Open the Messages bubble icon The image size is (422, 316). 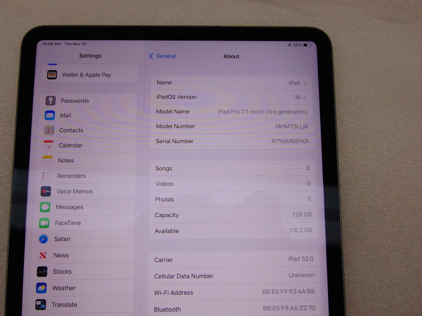coord(45,207)
